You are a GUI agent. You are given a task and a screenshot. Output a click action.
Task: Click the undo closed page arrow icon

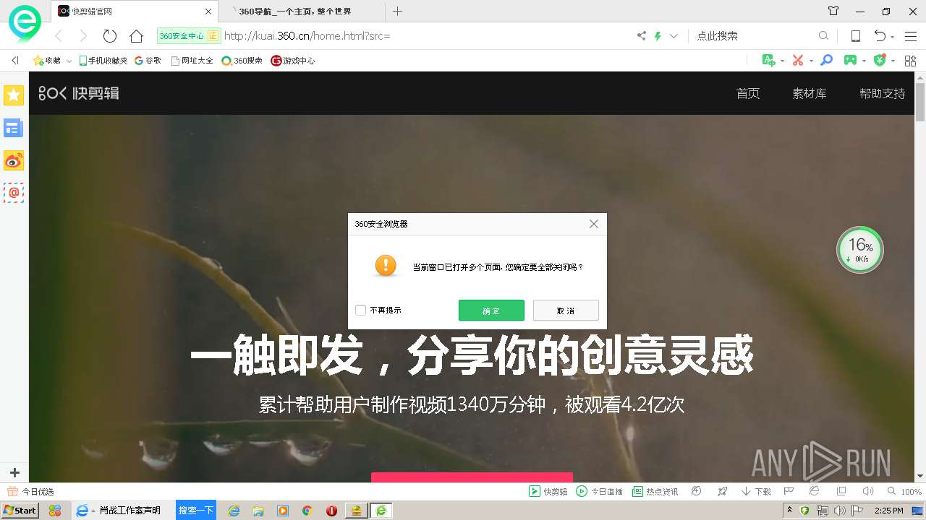pos(880,35)
